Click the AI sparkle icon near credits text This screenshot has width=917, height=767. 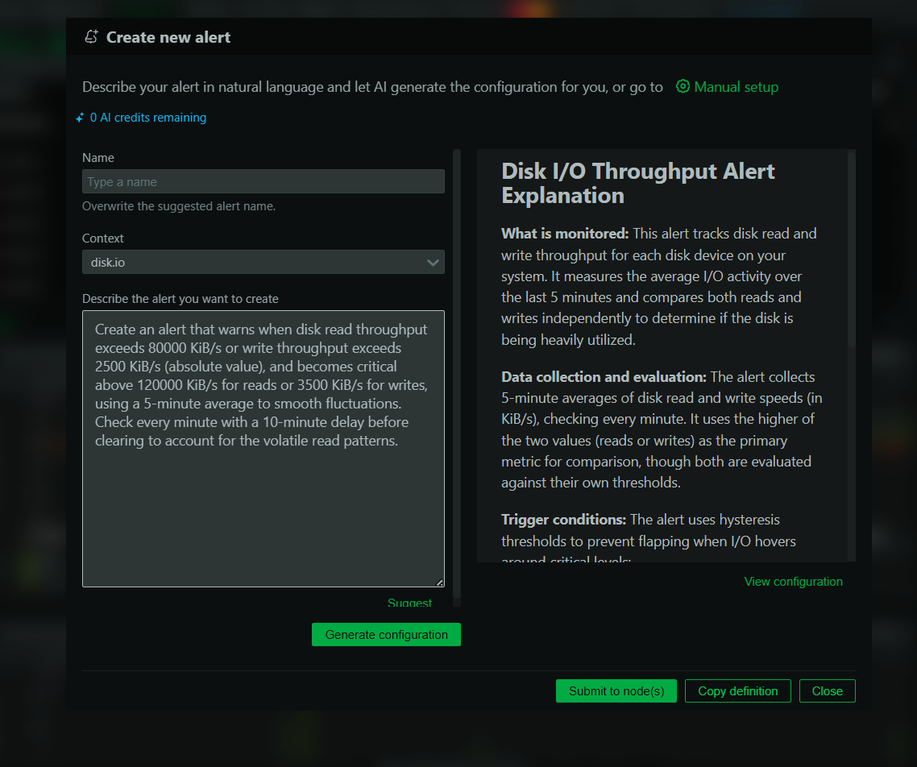(x=79, y=118)
